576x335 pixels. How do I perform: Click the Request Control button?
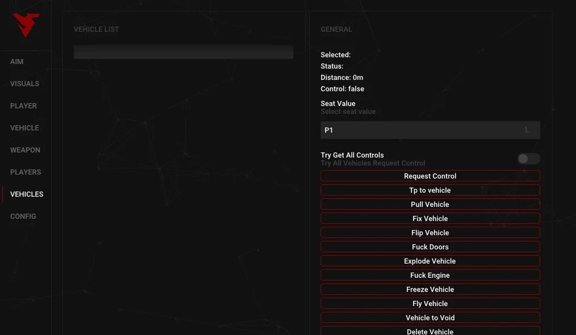(430, 176)
